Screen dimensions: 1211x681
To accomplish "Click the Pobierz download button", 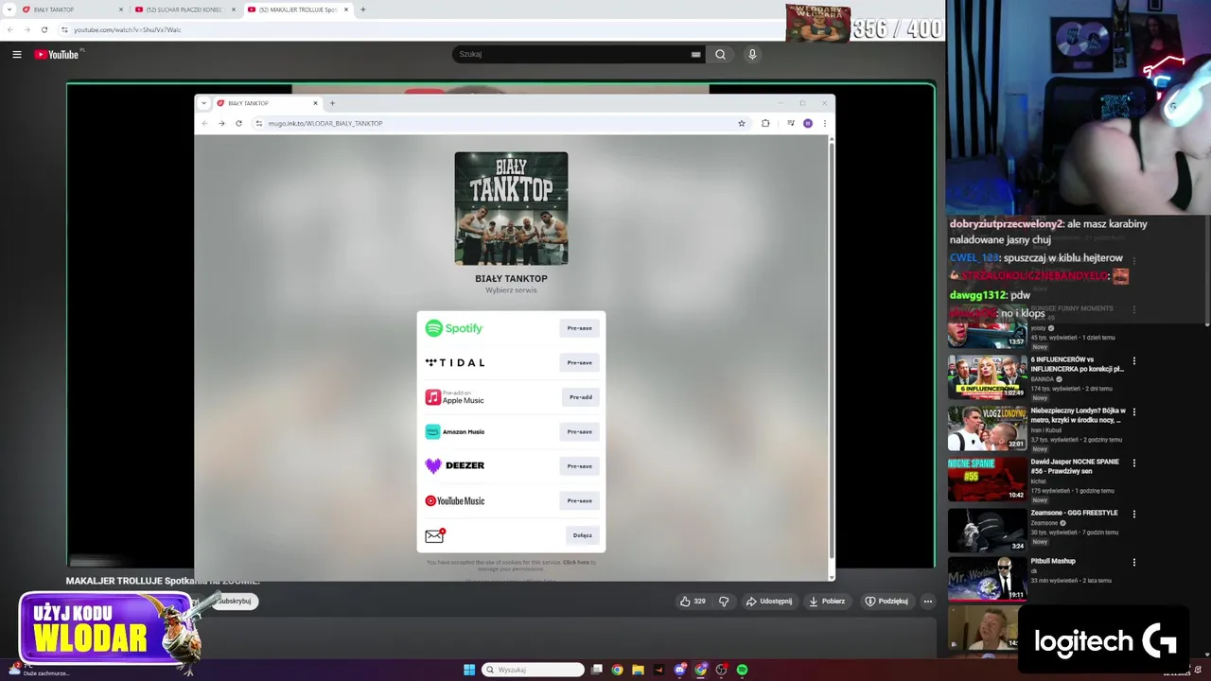I will (x=826, y=601).
